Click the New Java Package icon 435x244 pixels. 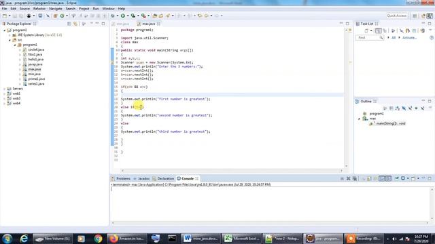55,16
